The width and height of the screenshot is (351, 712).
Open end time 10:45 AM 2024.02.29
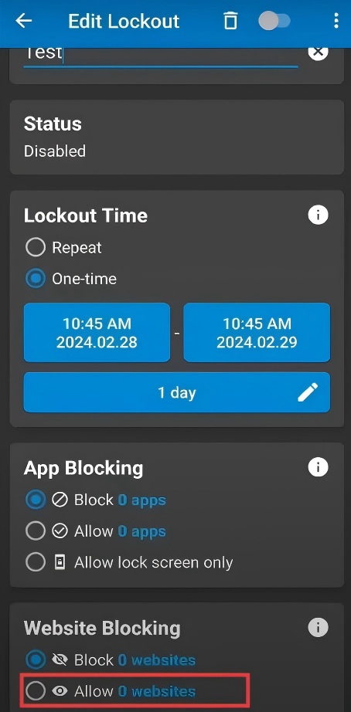coord(257,332)
